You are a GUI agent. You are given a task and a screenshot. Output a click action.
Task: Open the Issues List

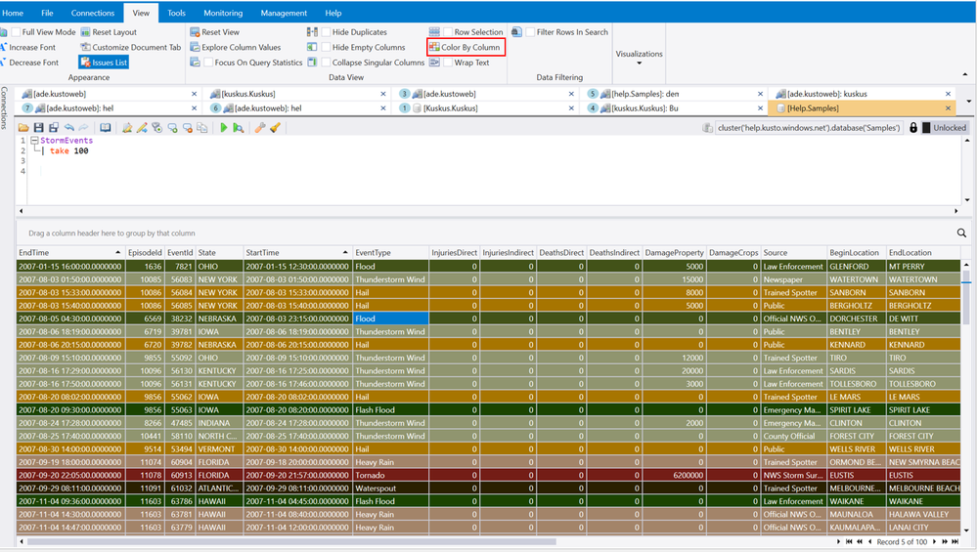(104, 63)
